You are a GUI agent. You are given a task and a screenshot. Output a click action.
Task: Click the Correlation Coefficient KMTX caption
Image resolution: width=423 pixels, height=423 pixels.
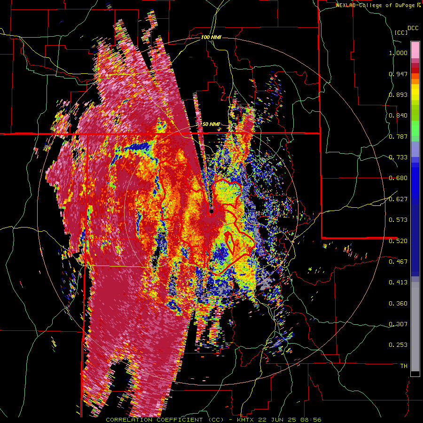[x=213, y=420]
